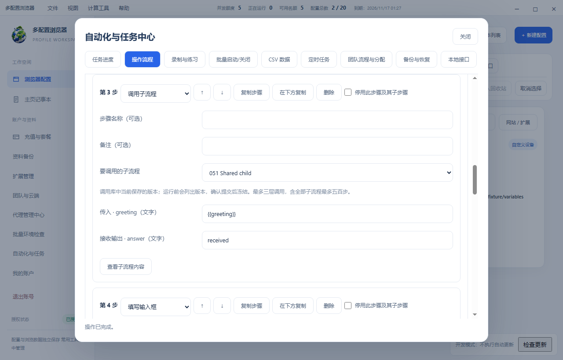
Task: Toggle 停用此步骤及其子步骤 for step 3
Action: tap(348, 92)
